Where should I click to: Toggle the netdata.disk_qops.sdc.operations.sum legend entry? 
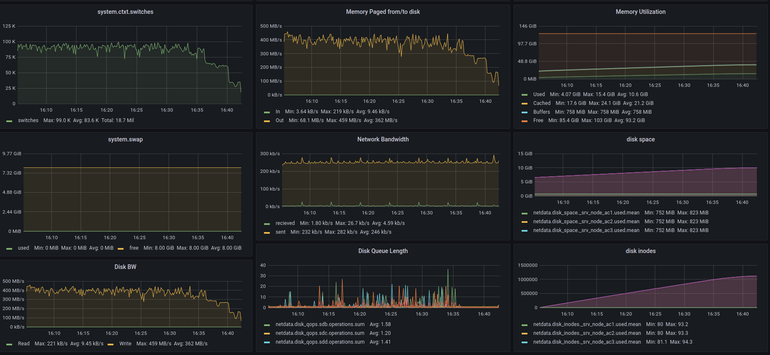point(320,333)
